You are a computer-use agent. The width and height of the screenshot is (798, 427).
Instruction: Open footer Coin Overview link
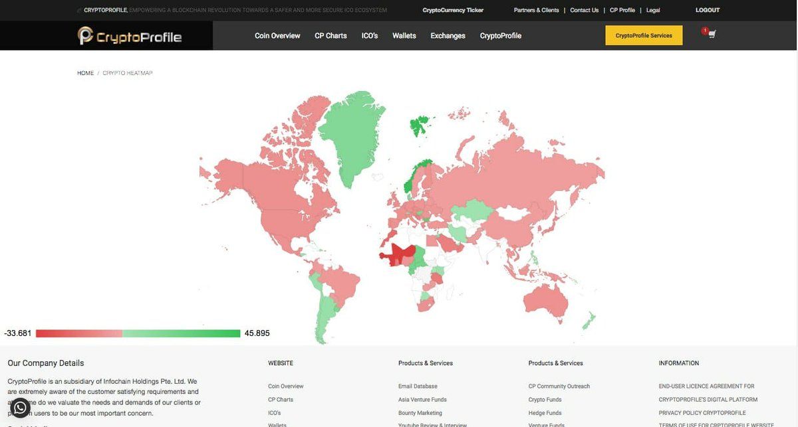tap(286, 386)
